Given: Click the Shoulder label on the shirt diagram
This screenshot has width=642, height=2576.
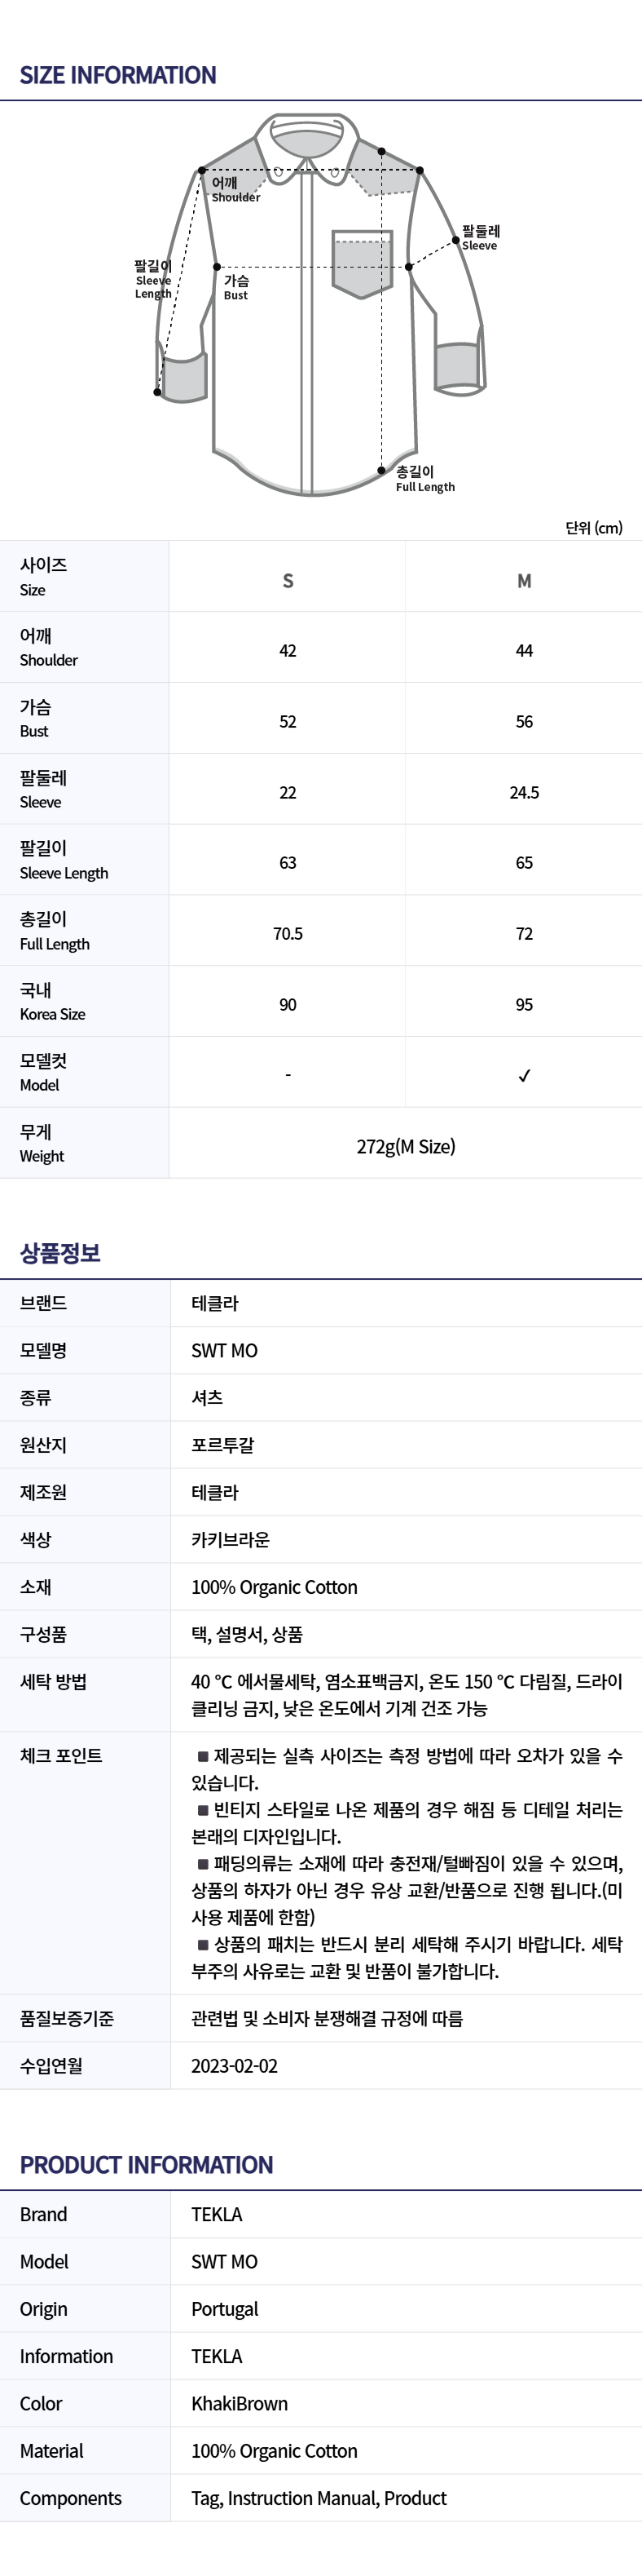Looking at the screenshot, I should (235, 190).
